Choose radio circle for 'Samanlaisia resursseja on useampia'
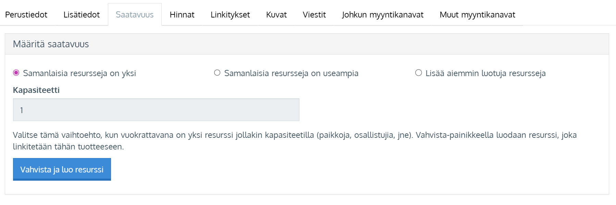616x205 pixels. point(217,73)
